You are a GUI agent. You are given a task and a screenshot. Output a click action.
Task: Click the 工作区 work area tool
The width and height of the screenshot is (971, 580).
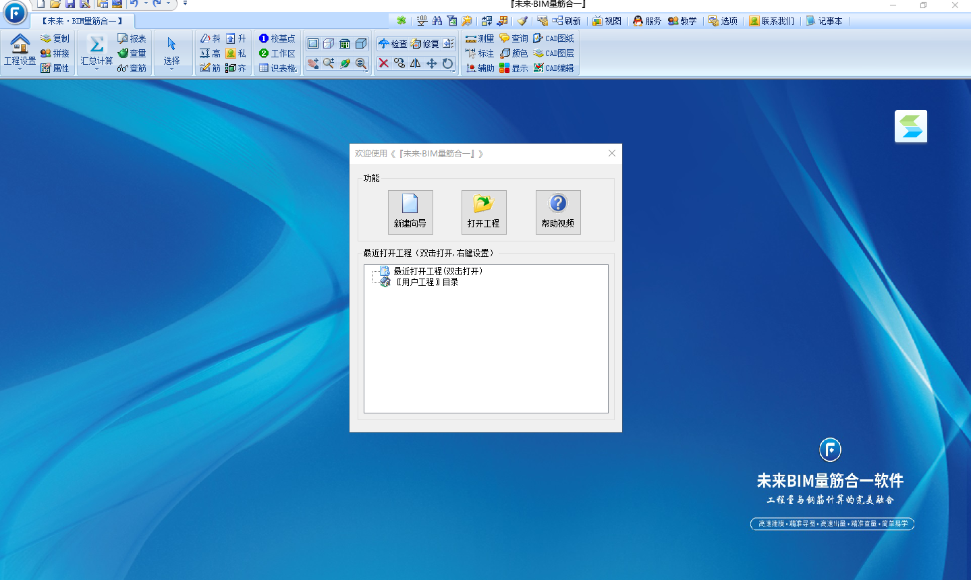point(277,53)
